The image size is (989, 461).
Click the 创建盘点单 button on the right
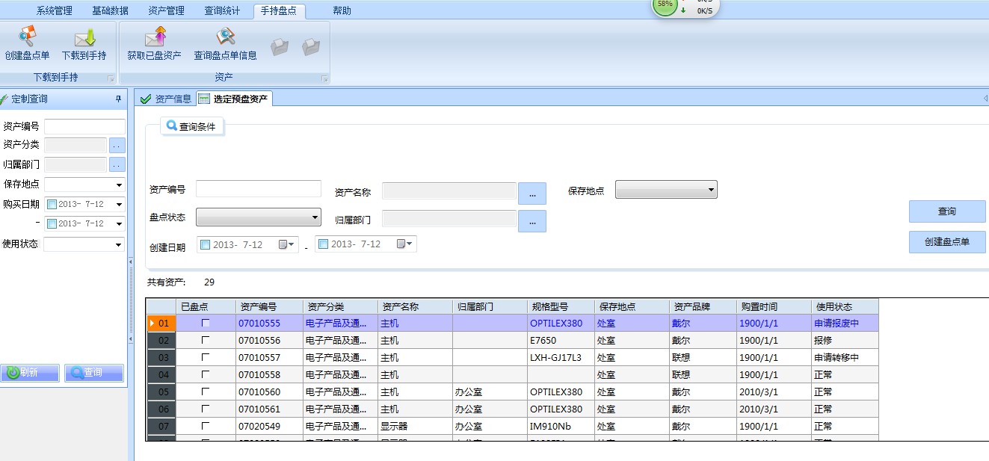[x=946, y=242]
